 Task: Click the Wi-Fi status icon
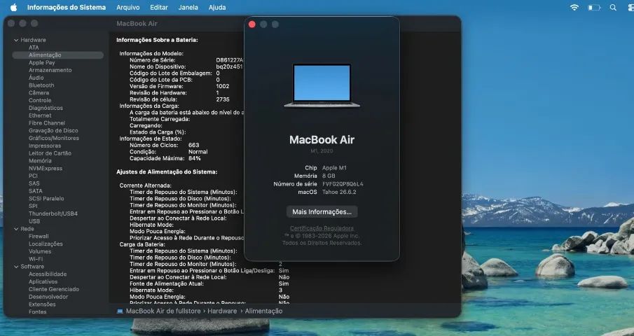tap(574, 7)
